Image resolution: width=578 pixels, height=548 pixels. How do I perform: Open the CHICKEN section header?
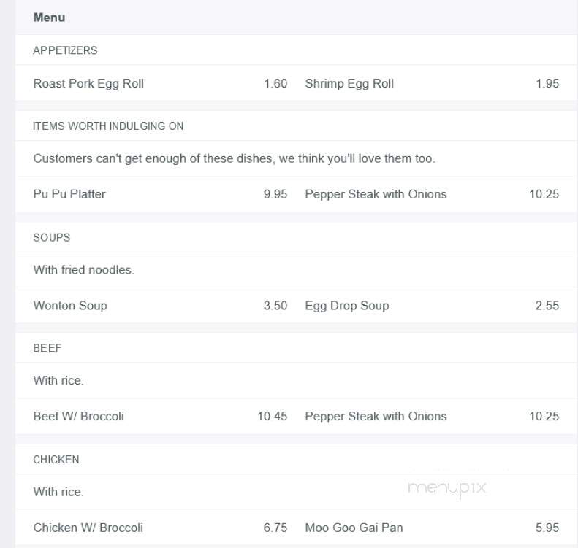tap(56, 459)
